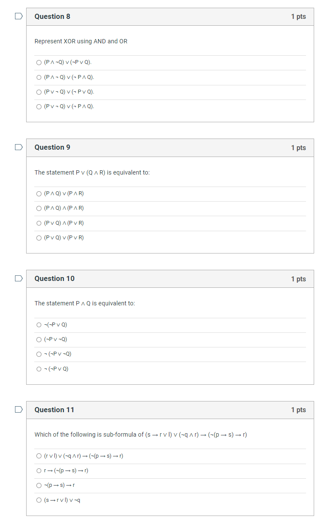Choose (P ∧ Q) ∧ (P ∧ R) in Question 9

click(x=39, y=208)
